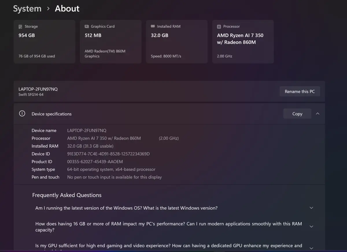Click the Installed RAM icon
Viewport: 347px width, 252px height.
pos(153,27)
